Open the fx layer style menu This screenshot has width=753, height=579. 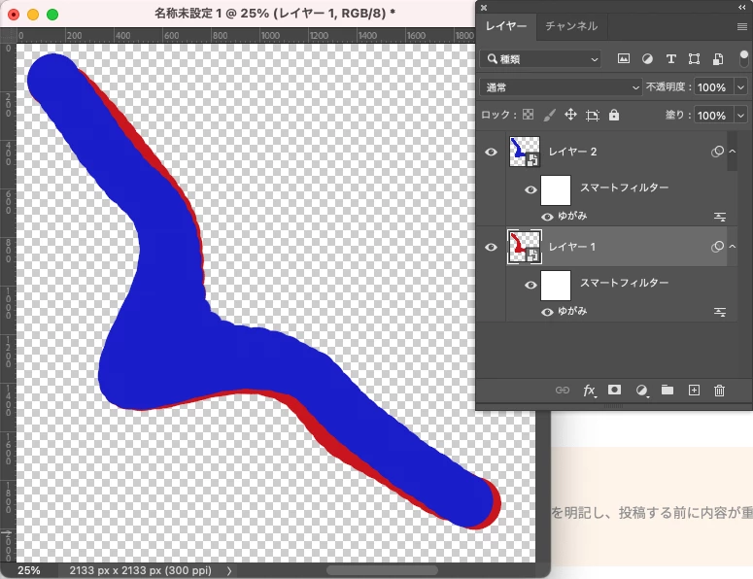coord(589,391)
